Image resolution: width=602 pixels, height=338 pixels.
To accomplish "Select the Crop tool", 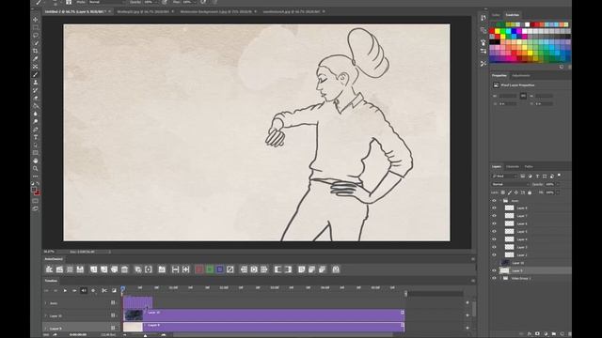I will click(x=36, y=51).
